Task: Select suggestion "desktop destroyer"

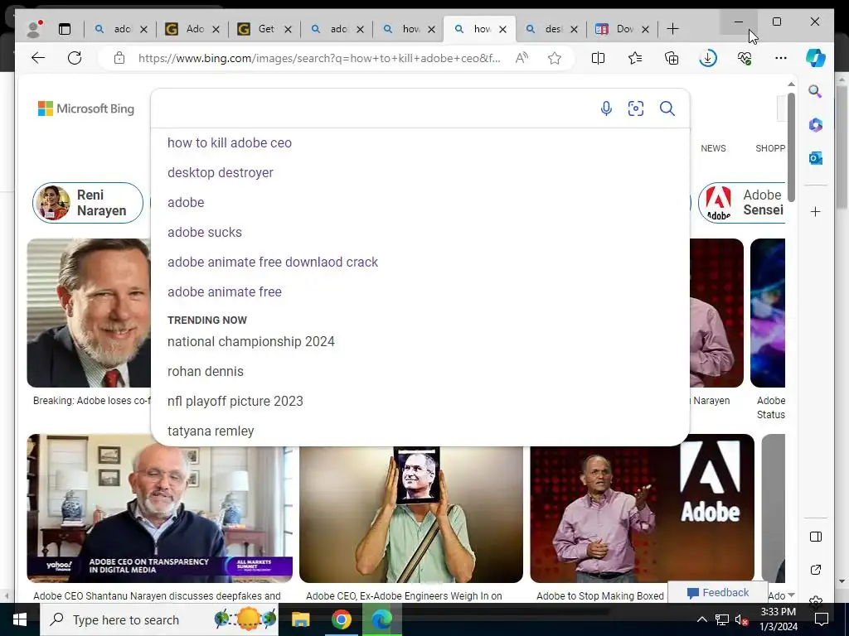Action: (x=221, y=172)
